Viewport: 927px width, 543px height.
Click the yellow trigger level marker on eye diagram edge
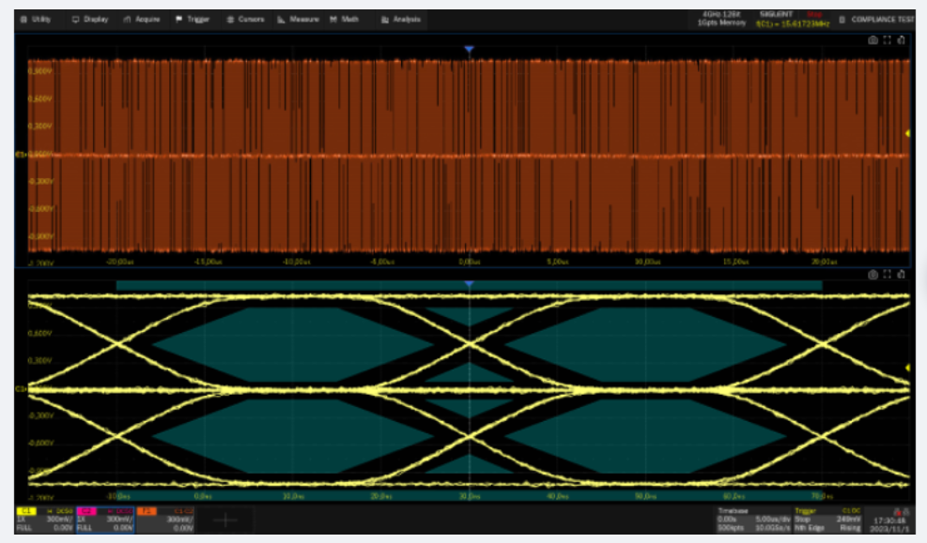907,368
